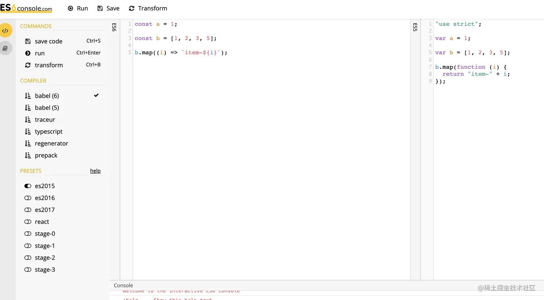The height and width of the screenshot is (300, 544).
Task: Click the ES6console.com logo
Action: click(x=26, y=8)
